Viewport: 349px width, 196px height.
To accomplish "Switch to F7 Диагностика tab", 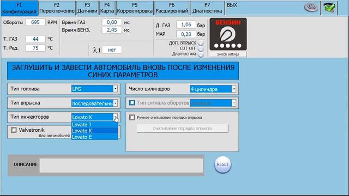I will click(x=207, y=8).
